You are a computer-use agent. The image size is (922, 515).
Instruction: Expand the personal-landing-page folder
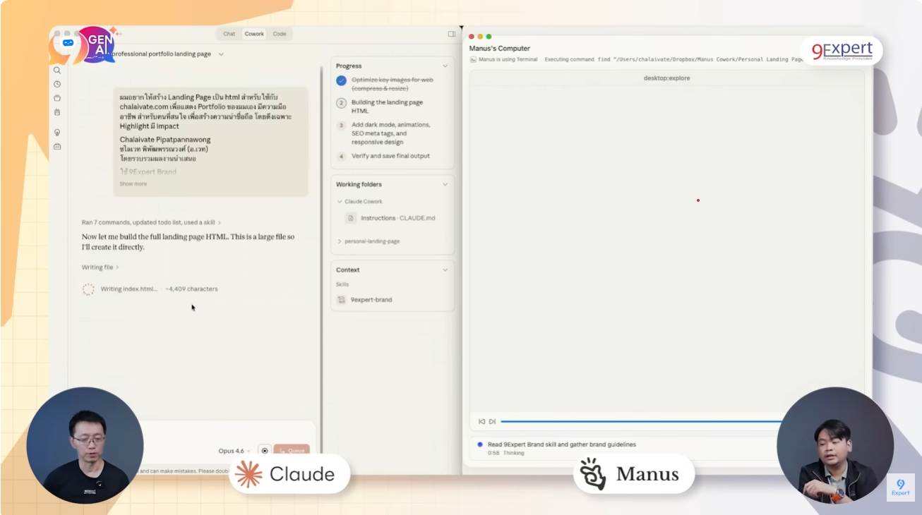click(340, 241)
